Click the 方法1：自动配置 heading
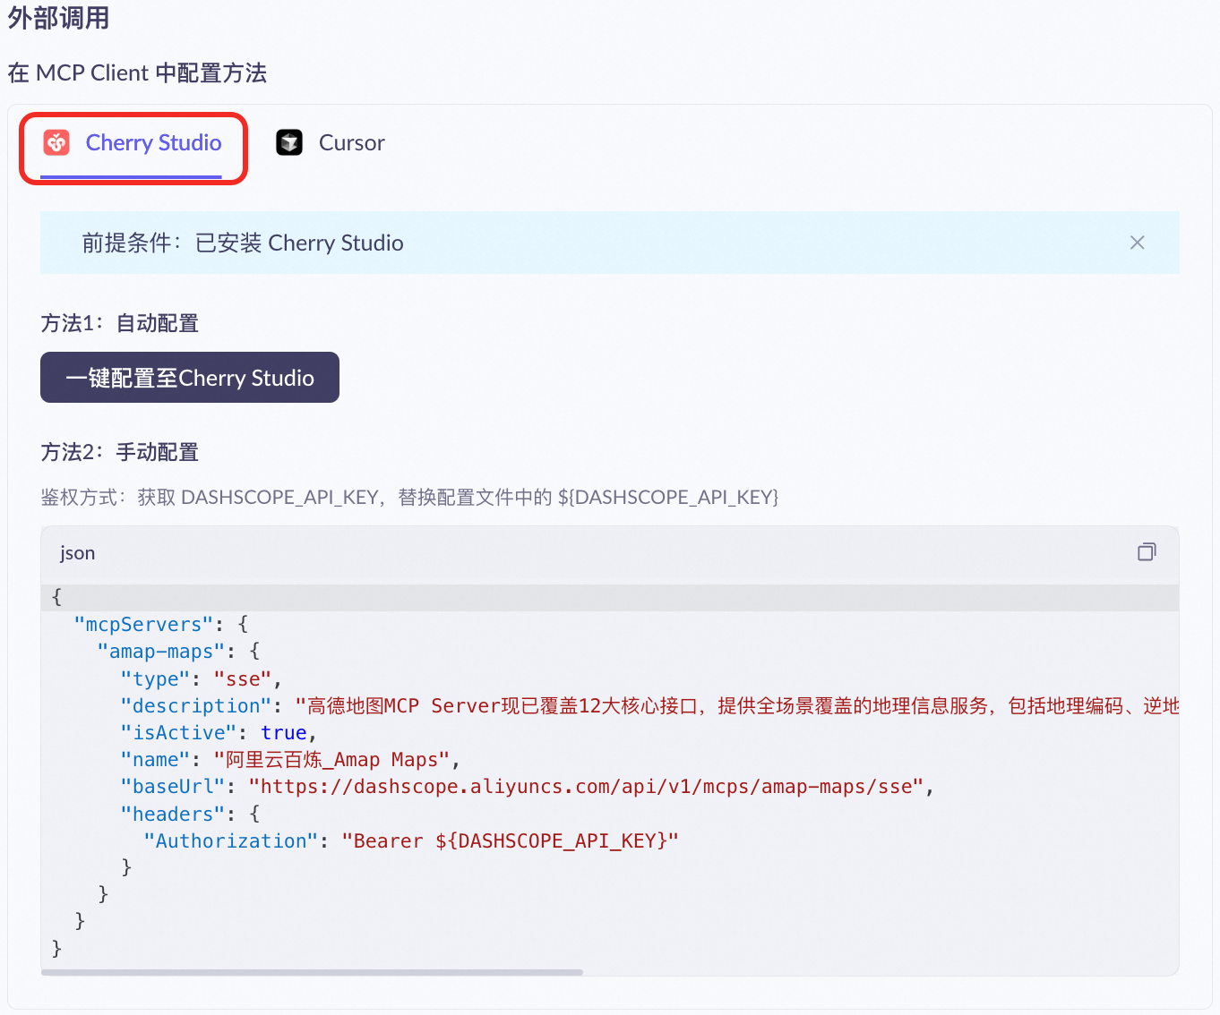Screen dimensions: 1220x1015 (x=119, y=323)
